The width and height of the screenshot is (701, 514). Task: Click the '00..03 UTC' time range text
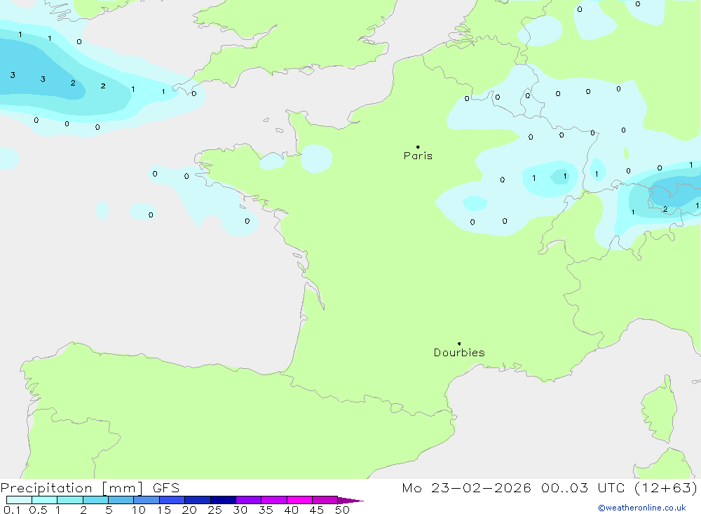(x=583, y=488)
